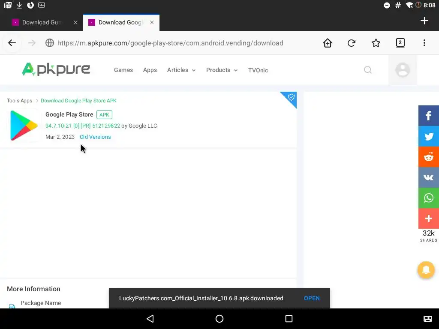439x329 pixels.
Task: Tap the globe site info icon
Action: (50, 43)
